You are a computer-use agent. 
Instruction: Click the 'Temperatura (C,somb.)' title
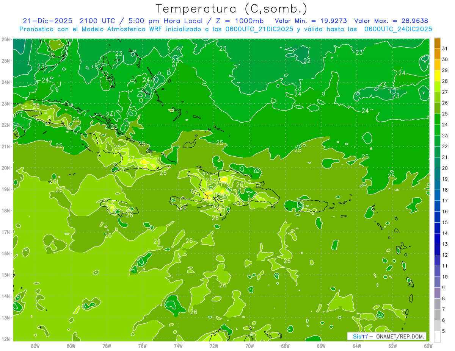[232, 9]
